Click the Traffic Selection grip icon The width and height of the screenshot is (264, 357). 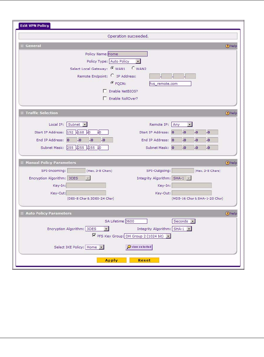[22, 113]
